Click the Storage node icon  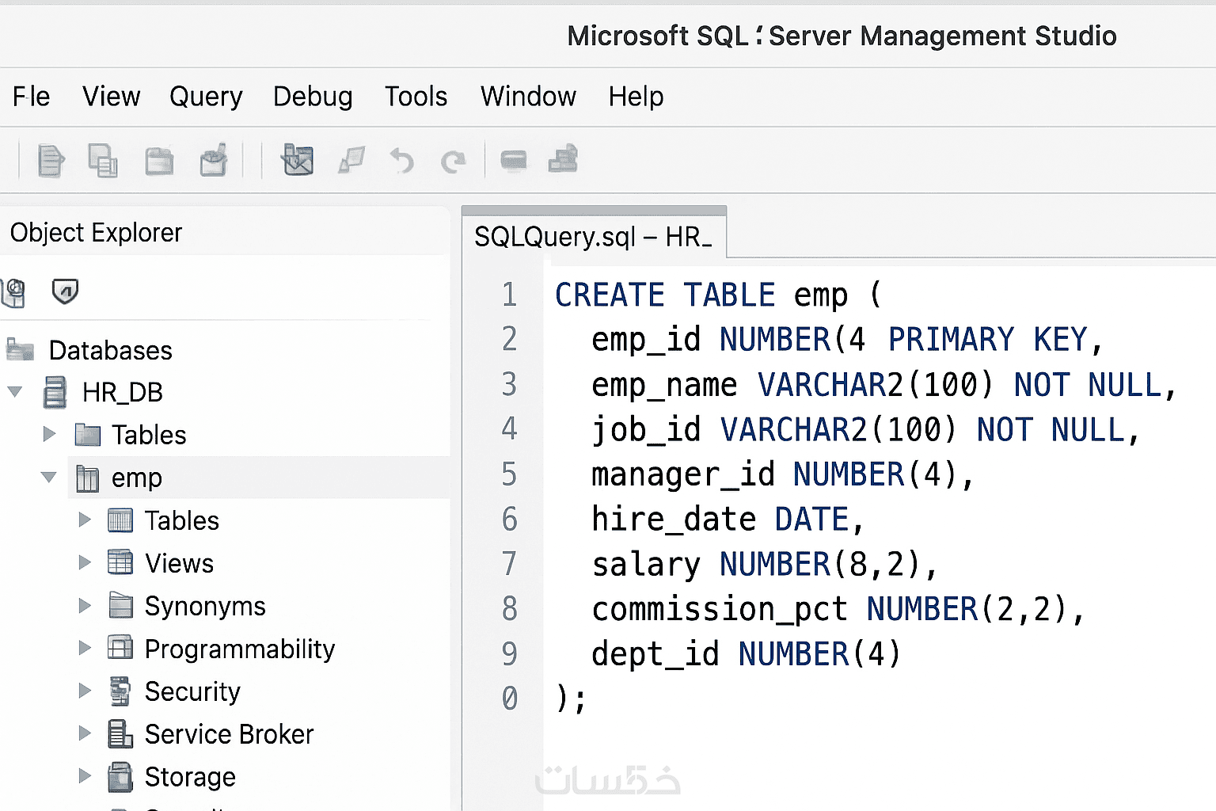[x=120, y=777]
